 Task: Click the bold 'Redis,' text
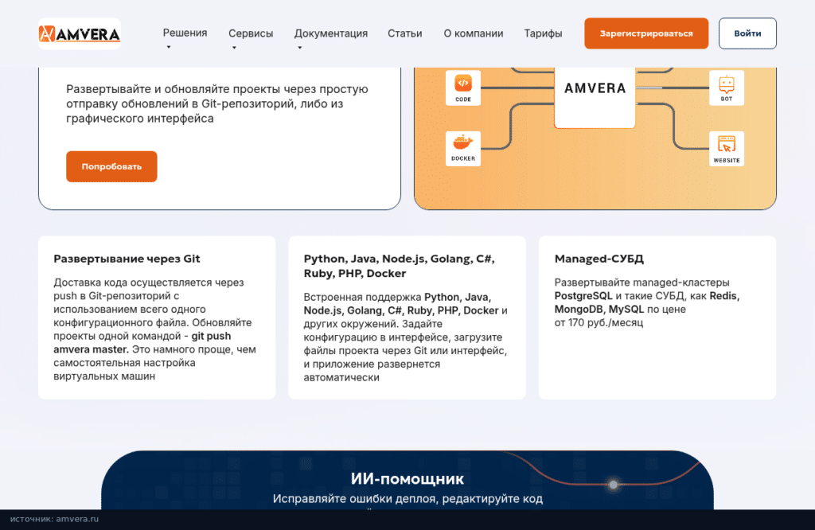724,296
